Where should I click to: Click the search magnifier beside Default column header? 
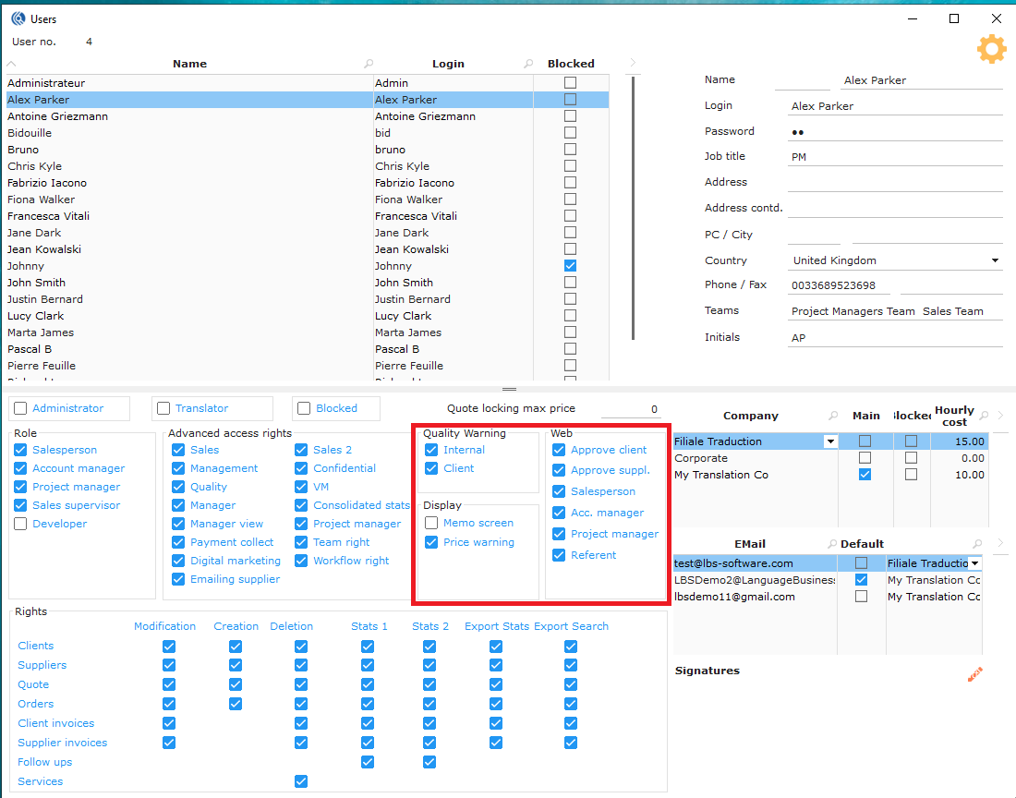(x=977, y=544)
